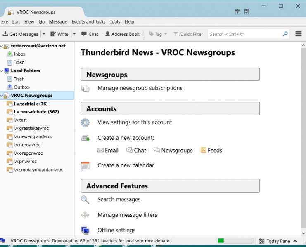Click the Offline settings computers icon
The image size is (306, 247).
coord(85,231)
